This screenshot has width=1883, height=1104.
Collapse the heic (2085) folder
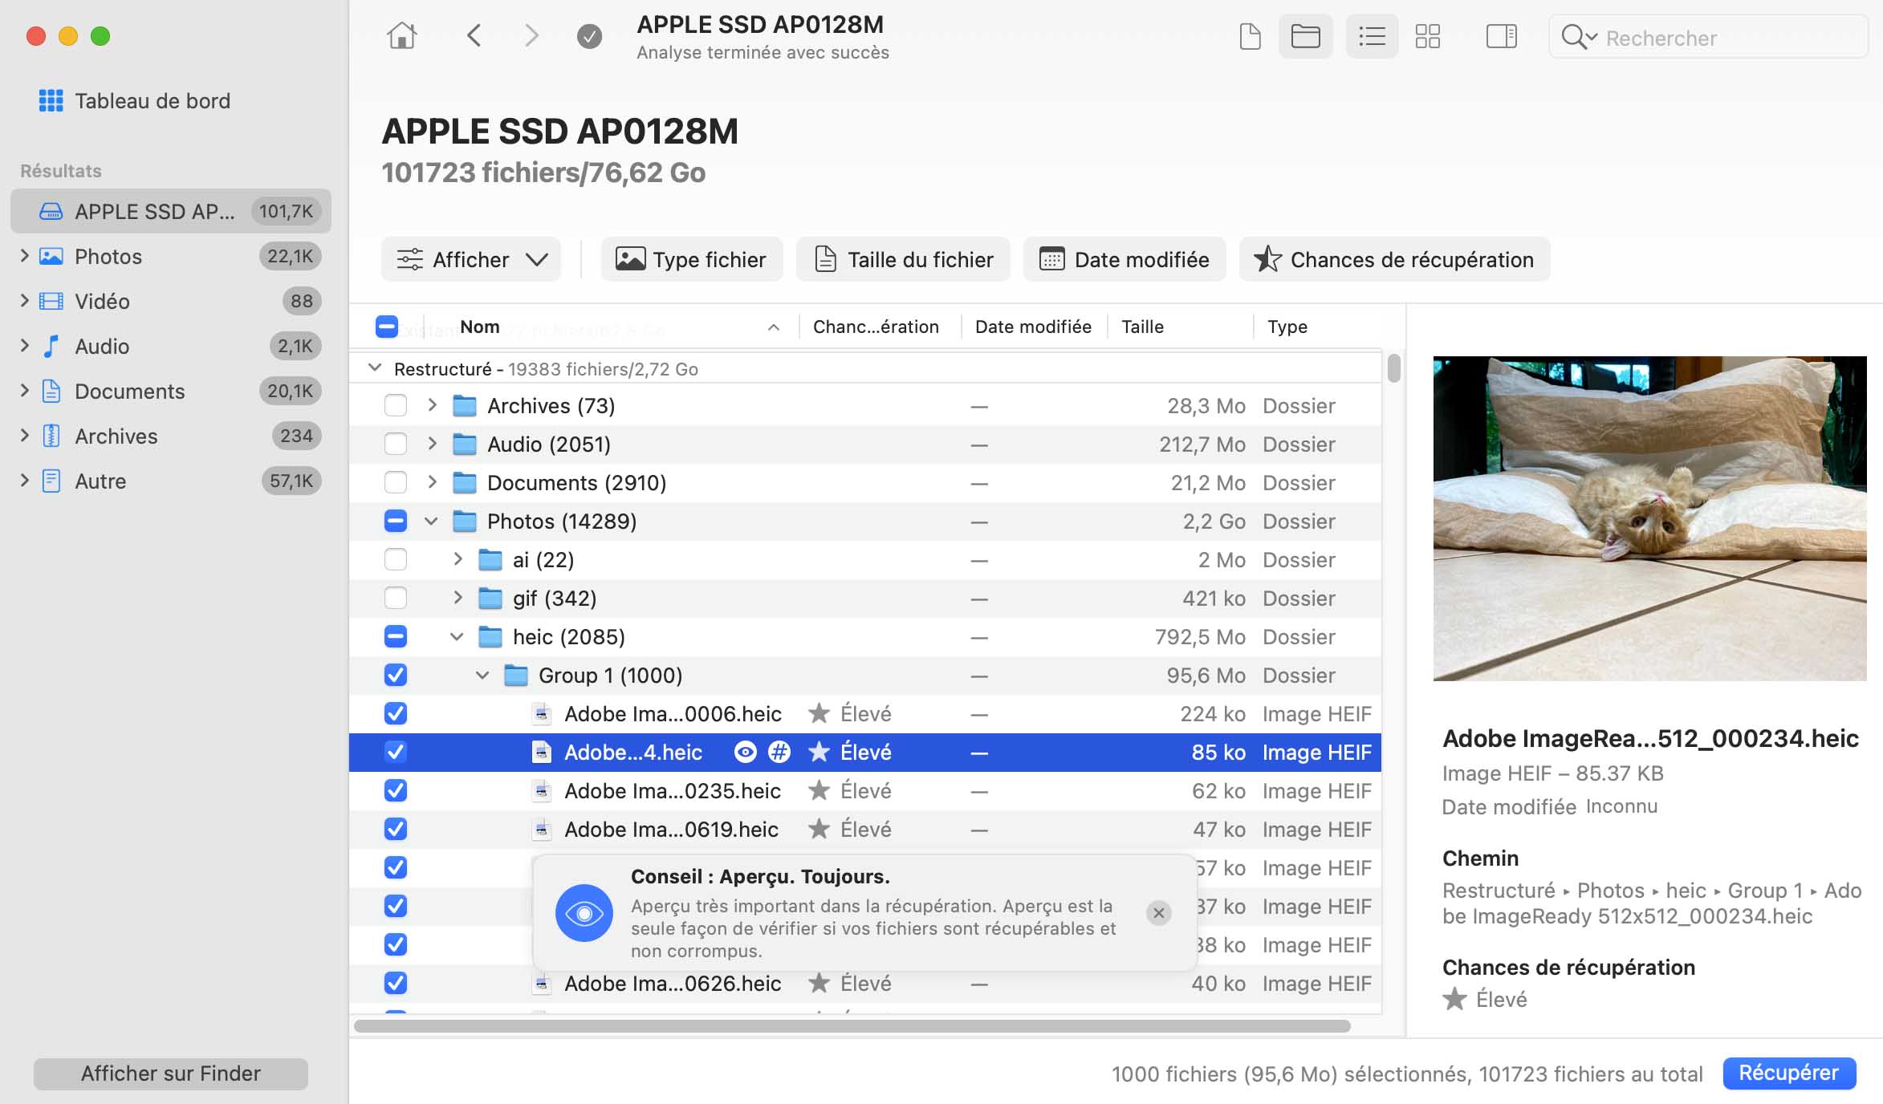click(x=457, y=636)
